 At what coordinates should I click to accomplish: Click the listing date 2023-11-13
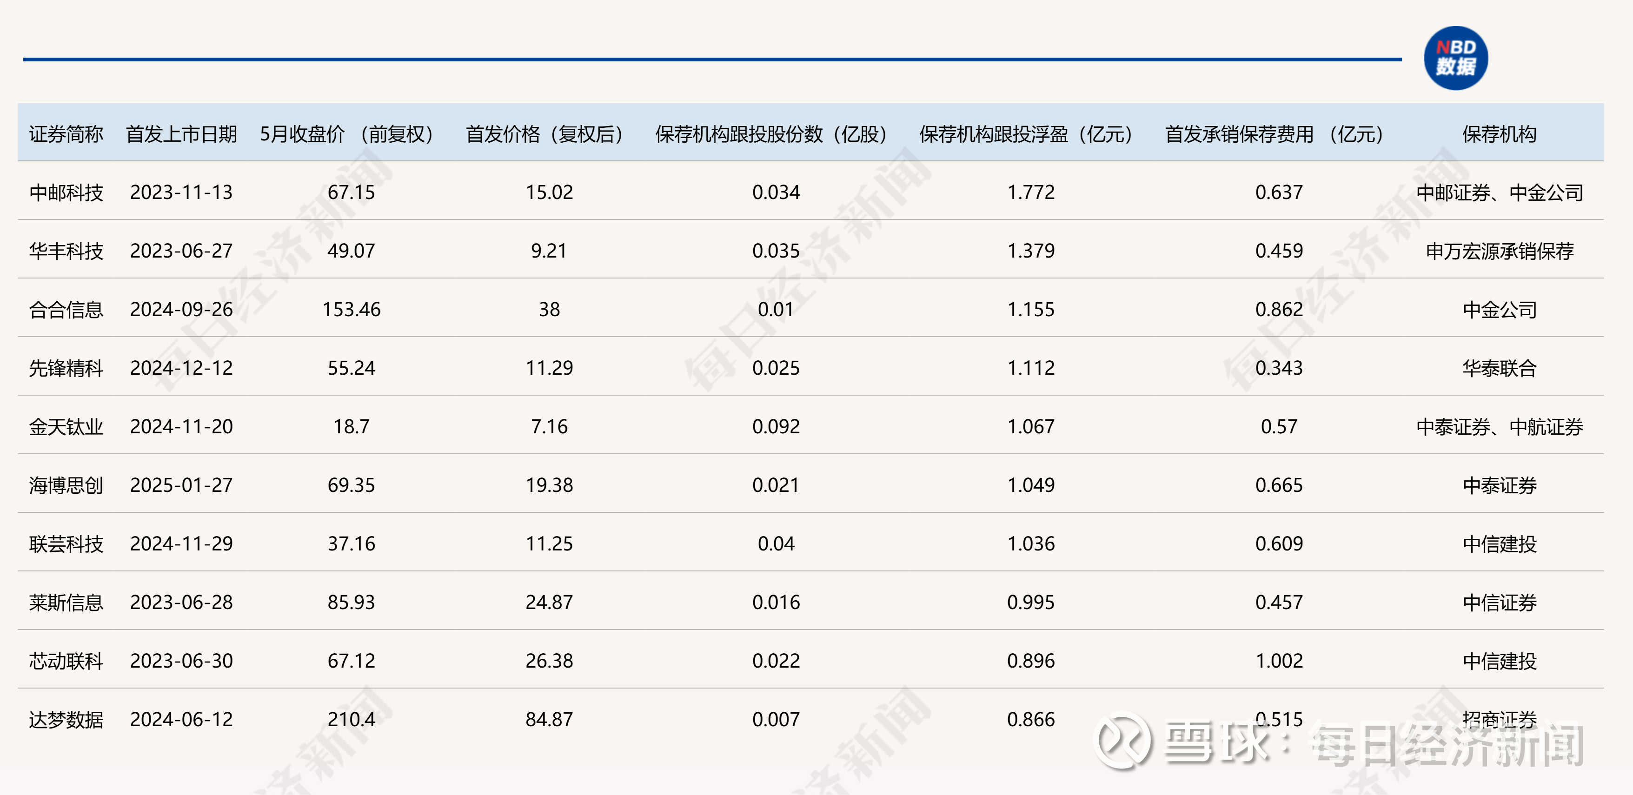(181, 192)
